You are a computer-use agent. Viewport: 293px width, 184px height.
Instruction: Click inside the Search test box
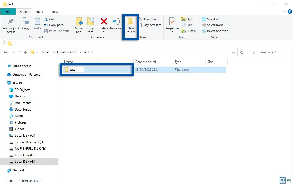click(269, 52)
